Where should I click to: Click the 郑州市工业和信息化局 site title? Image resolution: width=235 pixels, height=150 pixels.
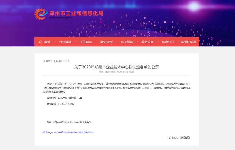coord(76,13)
